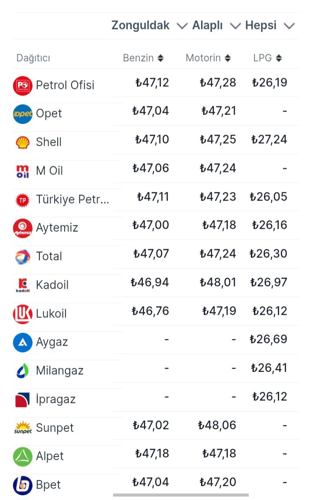Click the Dağıtıcı column header
Image resolution: width=312 pixels, height=500 pixels.
(x=33, y=58)
